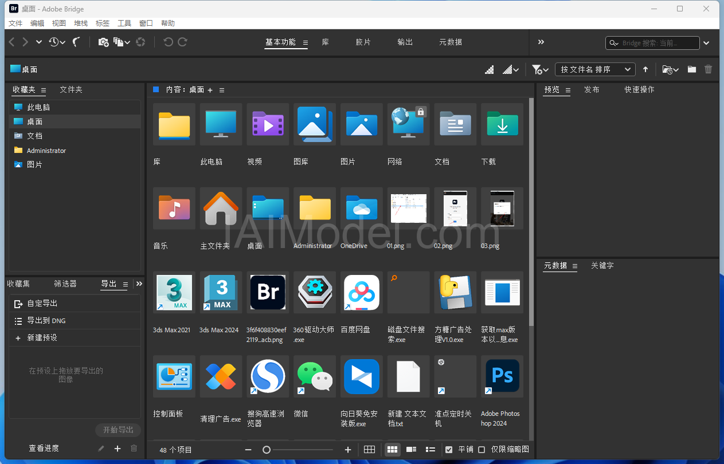Open the 工具 menu
Viewport: 724px width, 464px height.
click(124, 23)
